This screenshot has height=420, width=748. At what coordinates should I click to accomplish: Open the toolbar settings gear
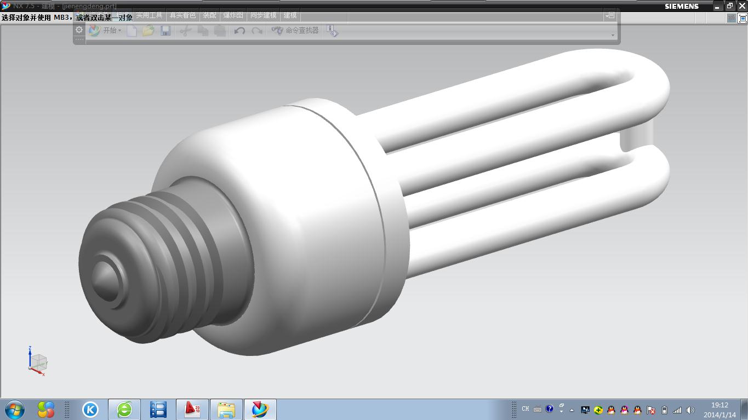pyautogui.click(x=79, y=30)
